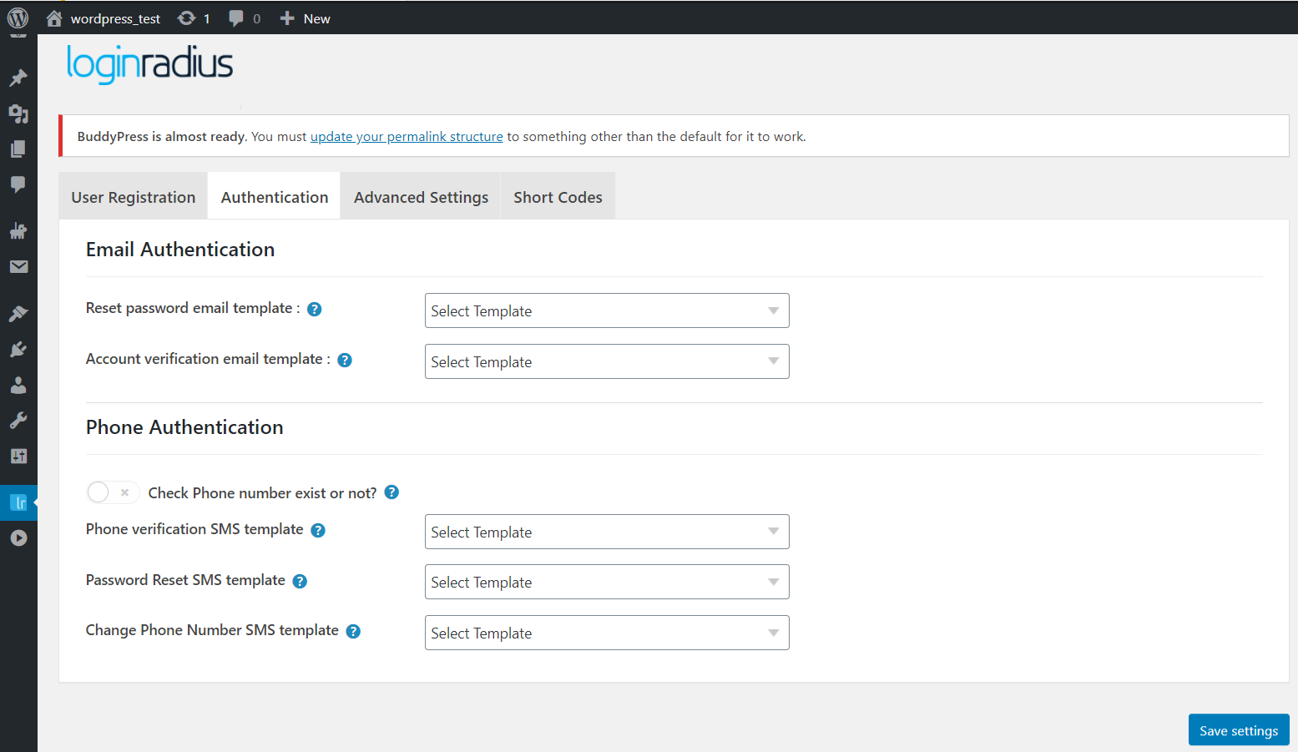The width and height of the screenshot is (1298, 752).
Task: Open Users via the person icon
Action: [18, 384]
